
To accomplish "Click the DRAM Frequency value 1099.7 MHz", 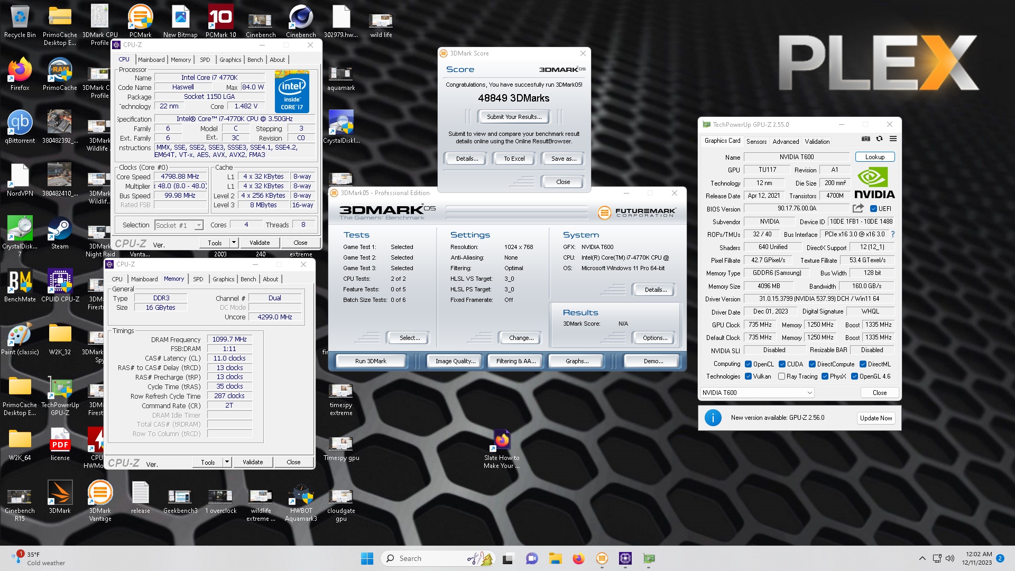I will (x=229, y=339).
